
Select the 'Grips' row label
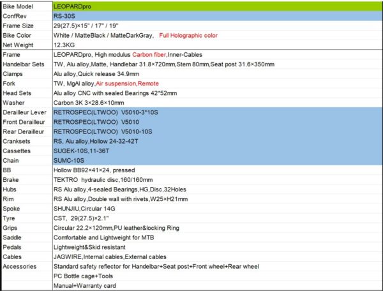click(x=10, y=228)
